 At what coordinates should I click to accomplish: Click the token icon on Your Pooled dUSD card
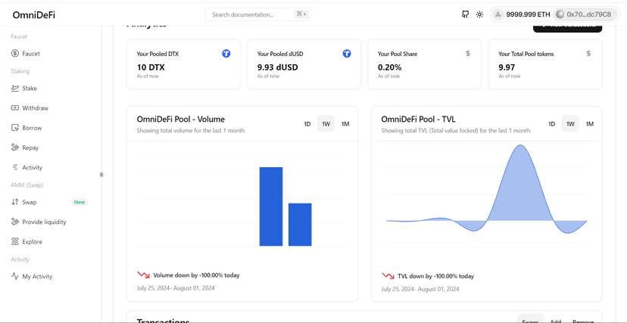[347, 54]
